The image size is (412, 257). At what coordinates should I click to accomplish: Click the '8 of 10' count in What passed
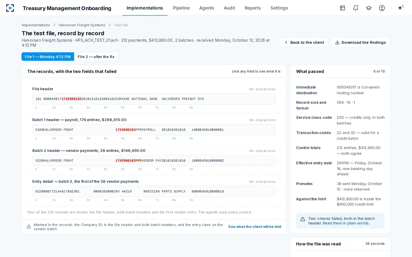coord(379,71)
